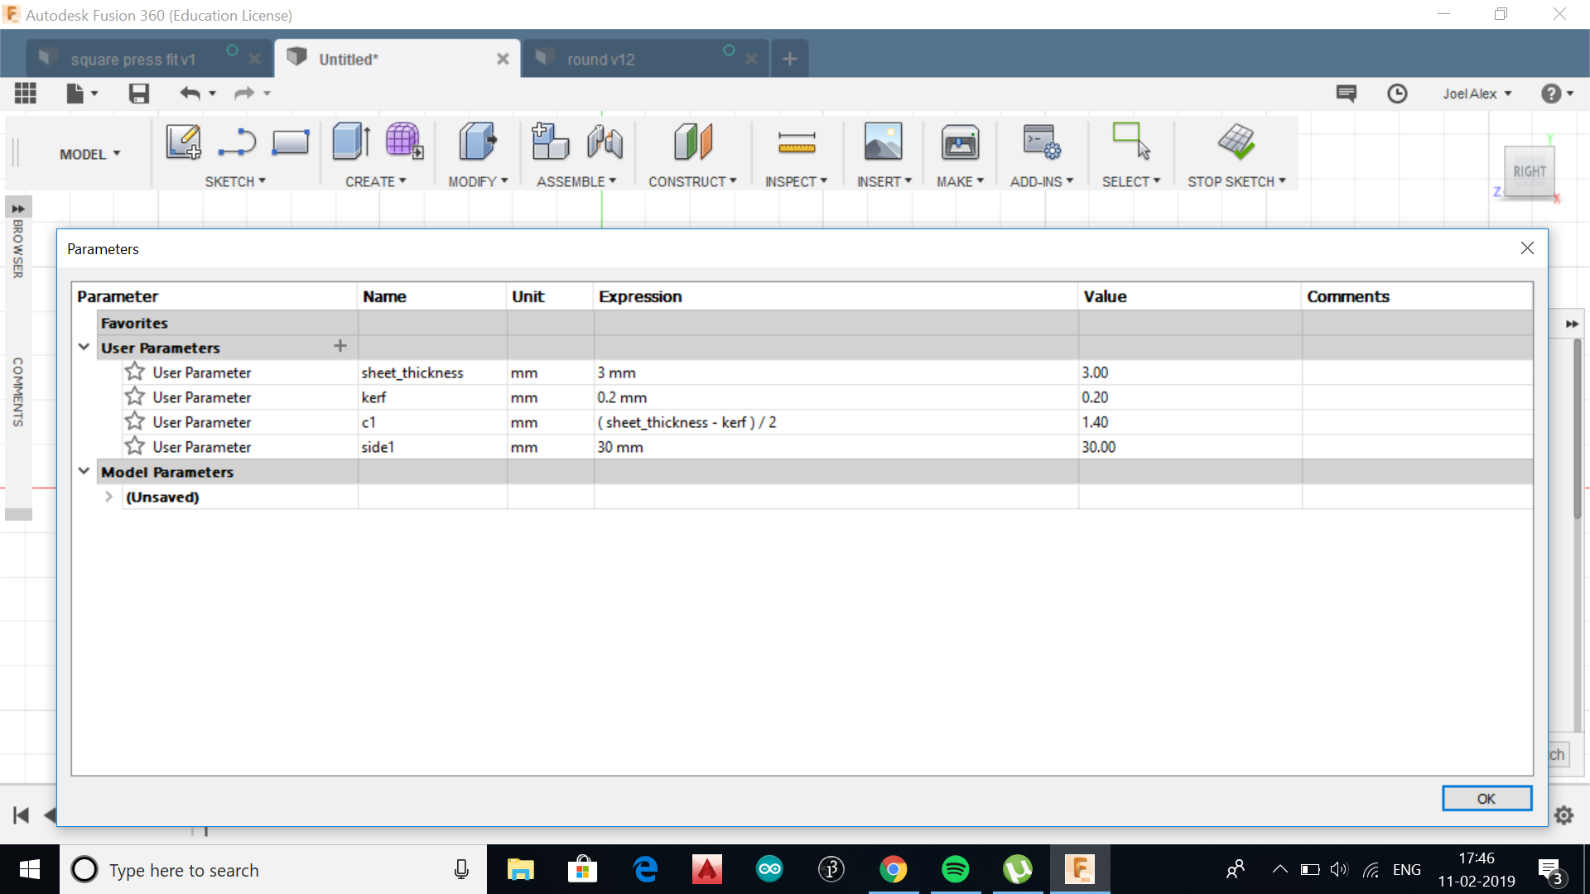1590x894 pixels.
Task: Click OK in the Parameters dialog
Action: click(x=1486, y=798)
